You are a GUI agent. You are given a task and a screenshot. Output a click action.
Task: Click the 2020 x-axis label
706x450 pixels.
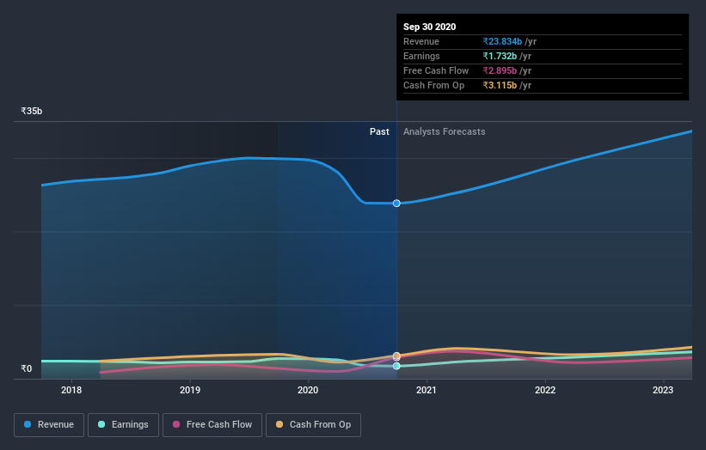(308, 390)
